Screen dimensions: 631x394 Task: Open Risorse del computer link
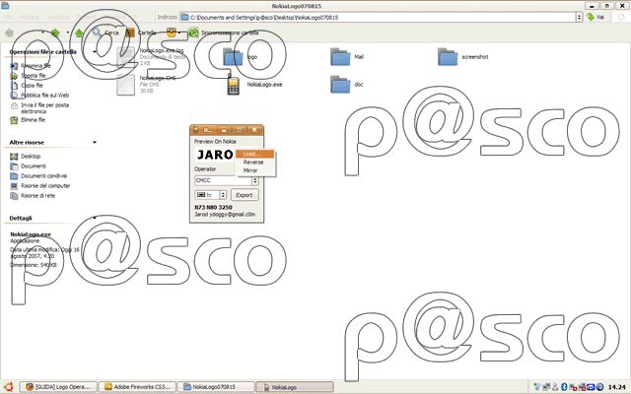[45, 186]
